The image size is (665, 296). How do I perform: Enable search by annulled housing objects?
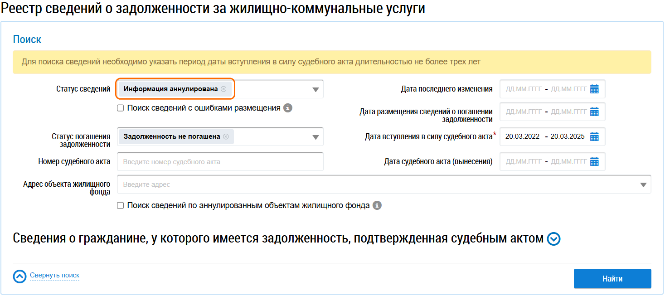pos(120,205)
